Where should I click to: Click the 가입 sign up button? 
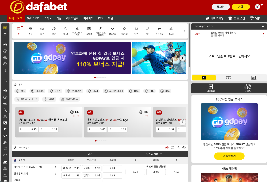coord(241,7)
